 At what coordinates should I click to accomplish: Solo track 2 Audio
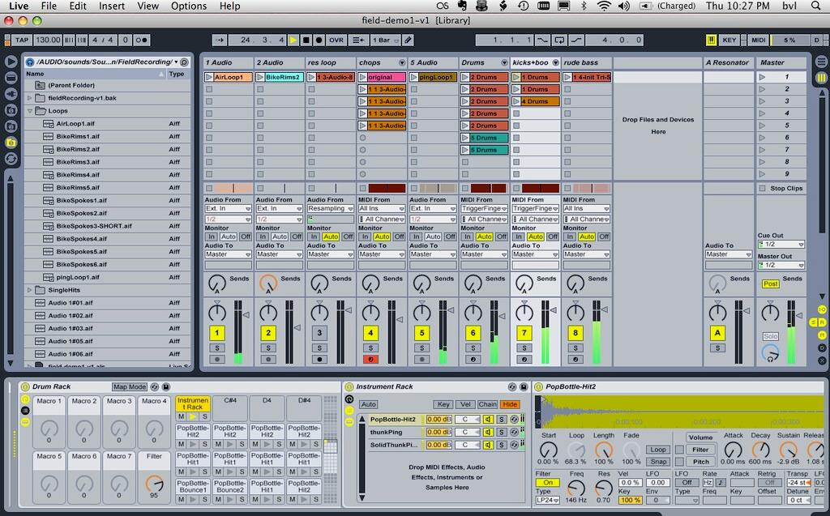point(268,348)
